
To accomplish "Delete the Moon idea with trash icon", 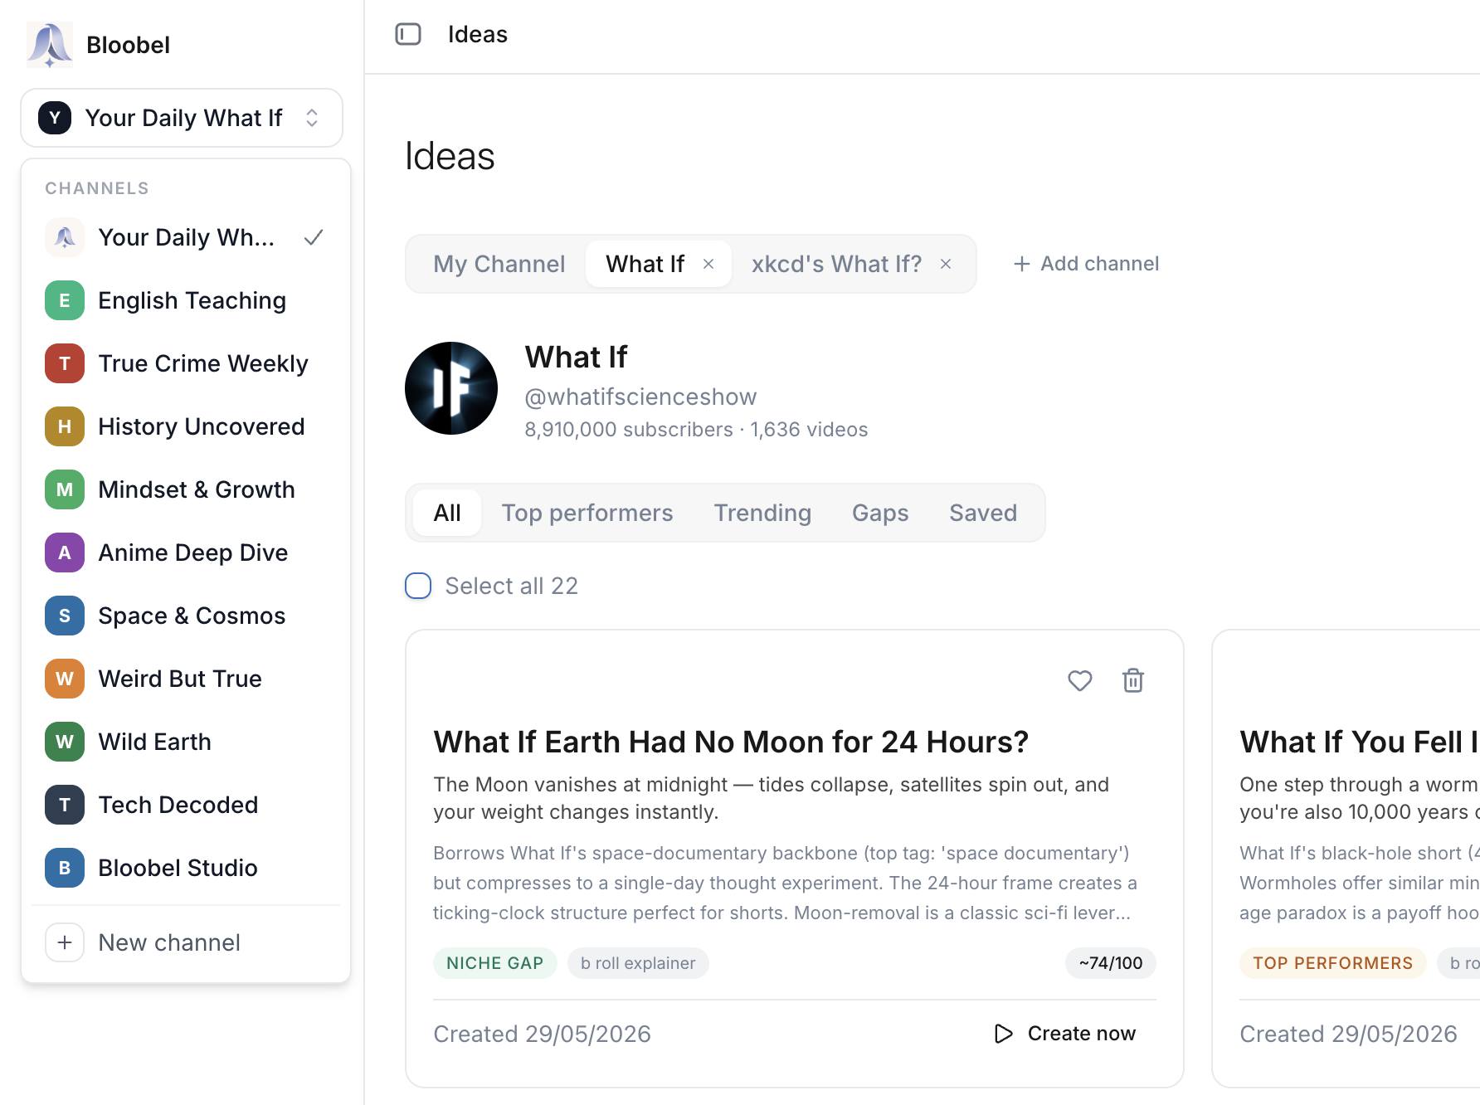I will [x=1133, y=680].
